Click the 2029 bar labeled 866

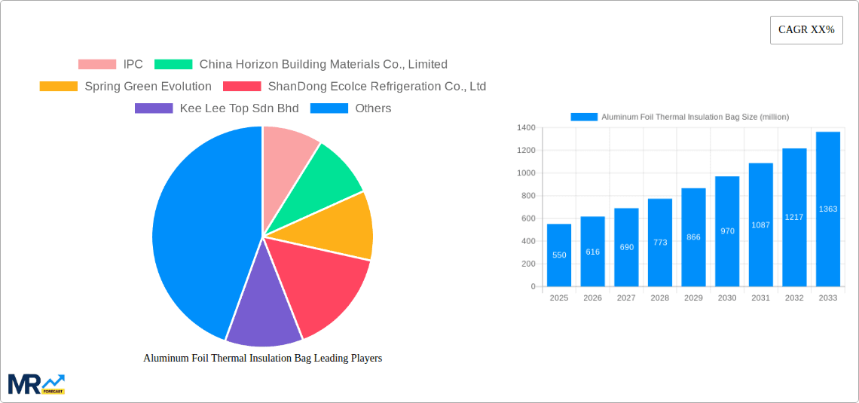(x=693, y=237)
